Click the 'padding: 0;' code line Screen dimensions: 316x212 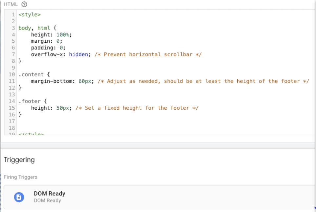tap(48, 48)
